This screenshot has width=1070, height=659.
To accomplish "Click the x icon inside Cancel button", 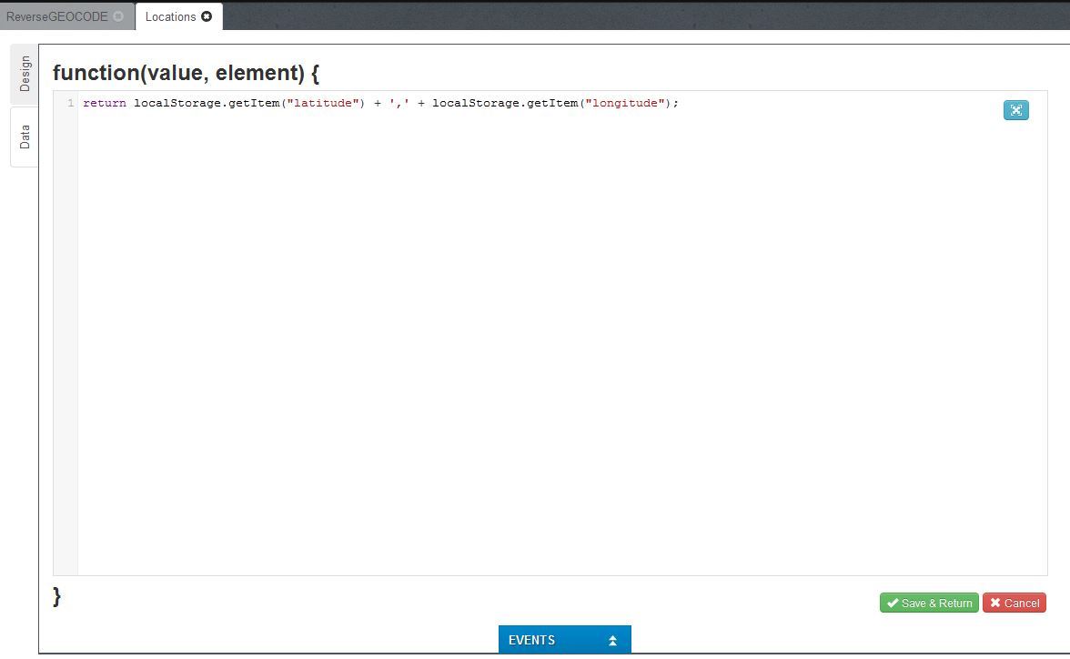I will point(995,603).
